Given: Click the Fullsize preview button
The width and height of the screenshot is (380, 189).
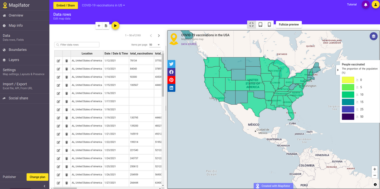Looking at the screenshot, I should tap(289, 25).
